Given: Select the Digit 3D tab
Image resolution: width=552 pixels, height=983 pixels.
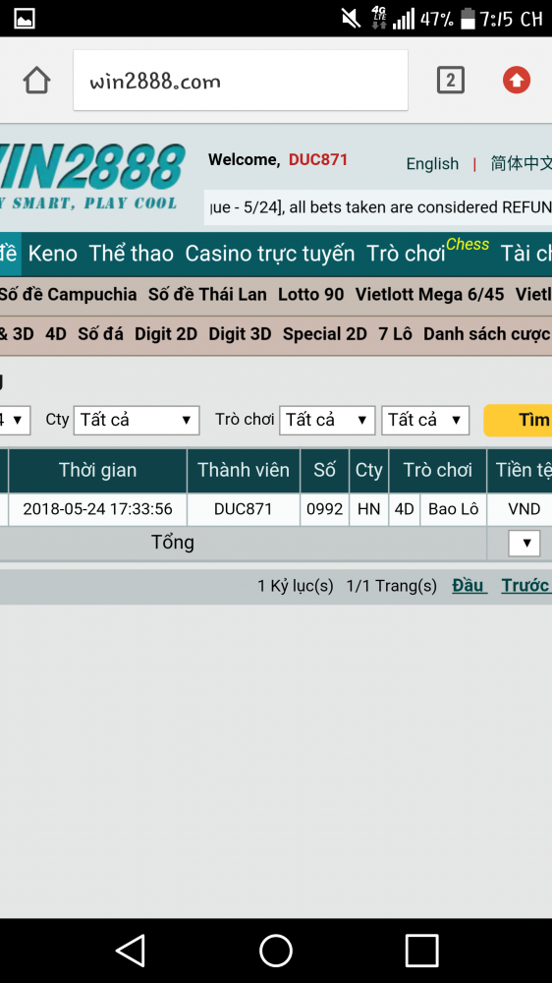Looking at the screenshot, I should (x=240, y=335).
